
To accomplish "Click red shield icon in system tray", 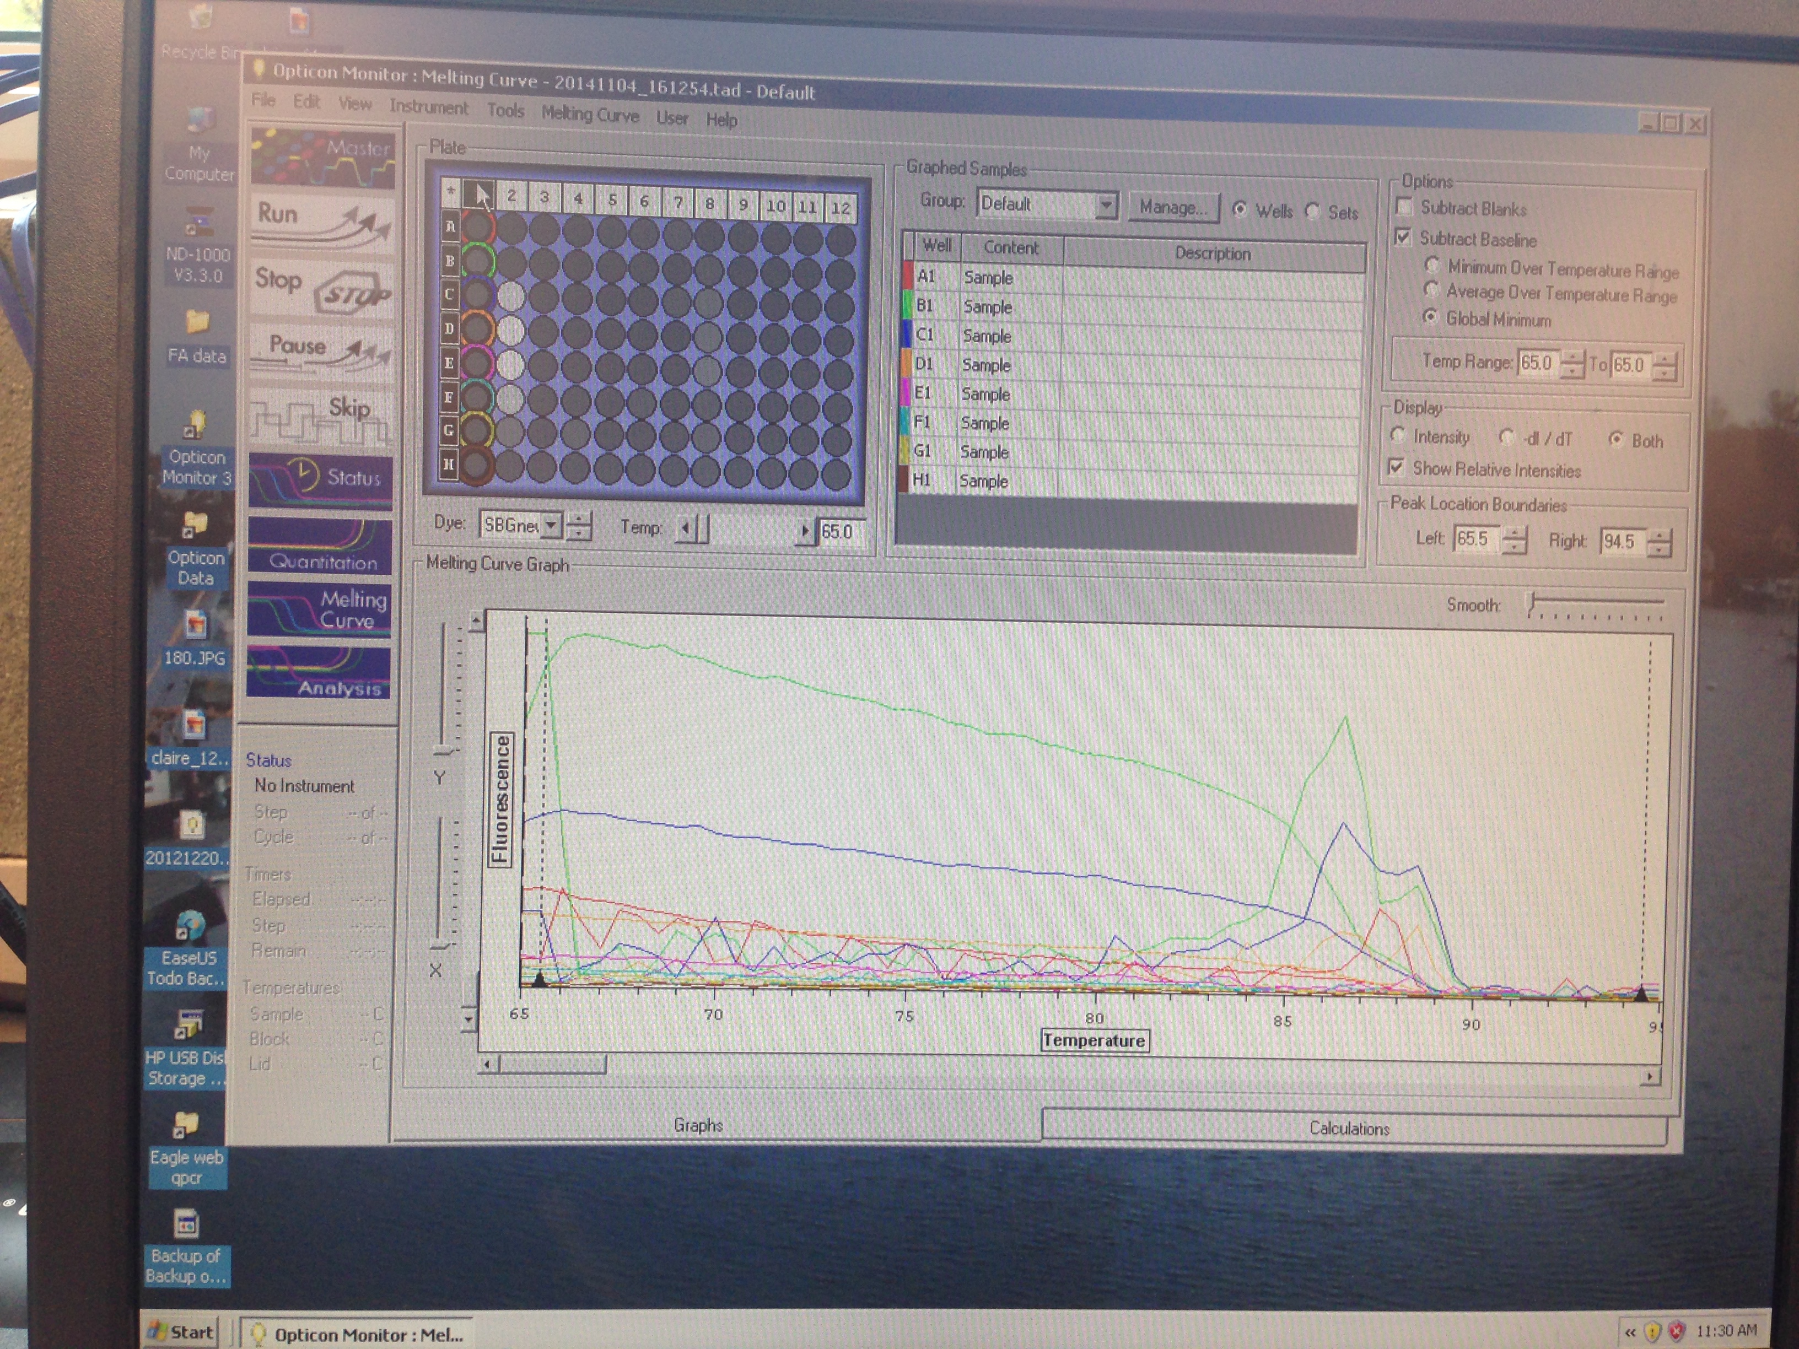I will pyautogui.click(x=1677, y=1331).
